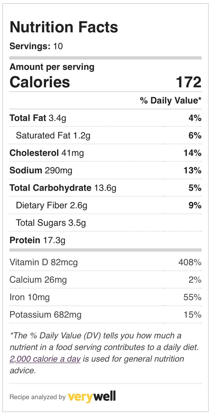The image size is (211, 414).
Task: Select the Total Fat 3.4g row
Action: click(x=106, y=118)
